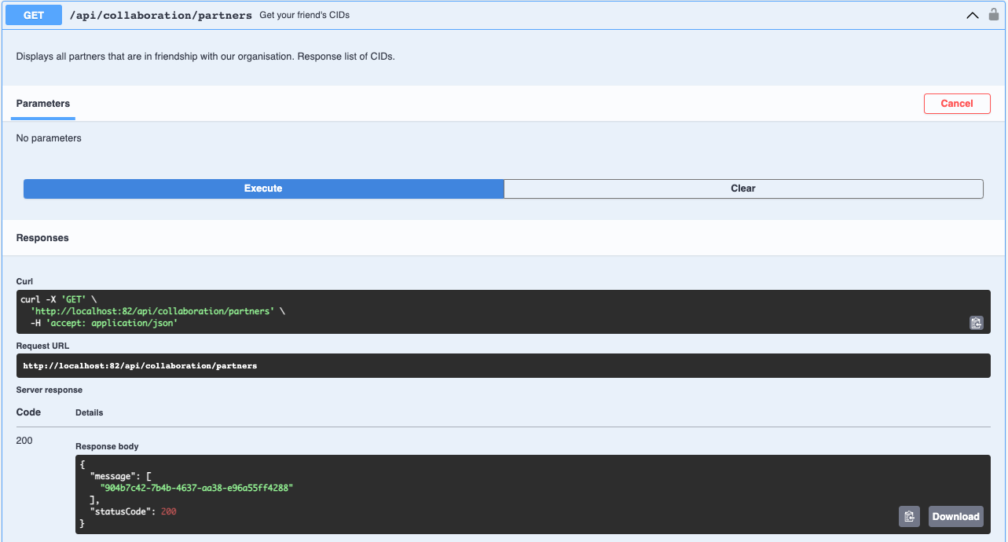Click the statusCode value in response body
The width and height of the screenshot is (1008, 542).
168,511
